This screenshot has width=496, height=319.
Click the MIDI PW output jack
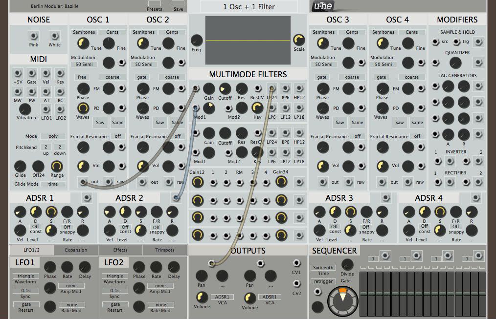coord(32,91)
